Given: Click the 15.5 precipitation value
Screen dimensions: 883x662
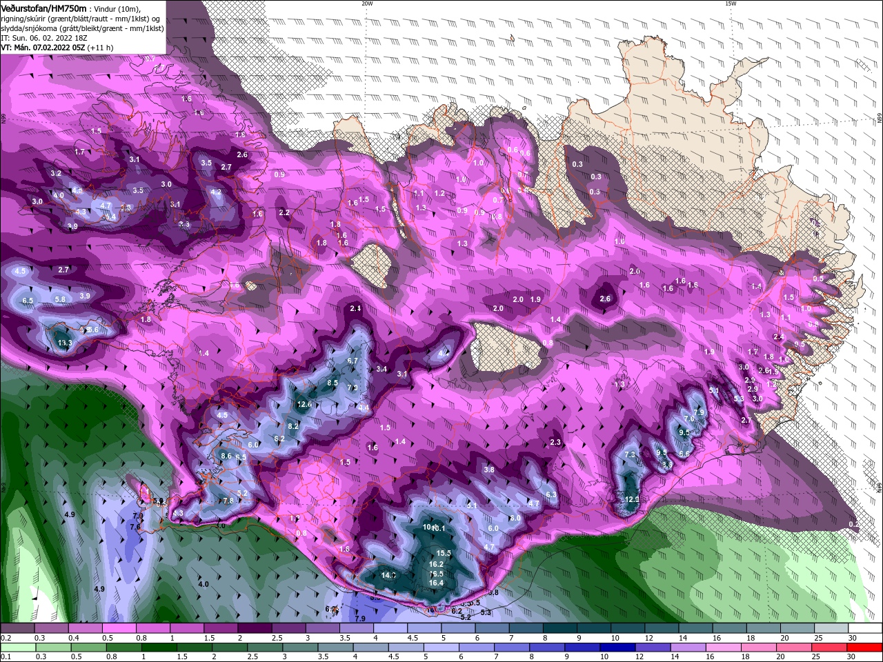Looking at the screenshot, I should (444, 553).
